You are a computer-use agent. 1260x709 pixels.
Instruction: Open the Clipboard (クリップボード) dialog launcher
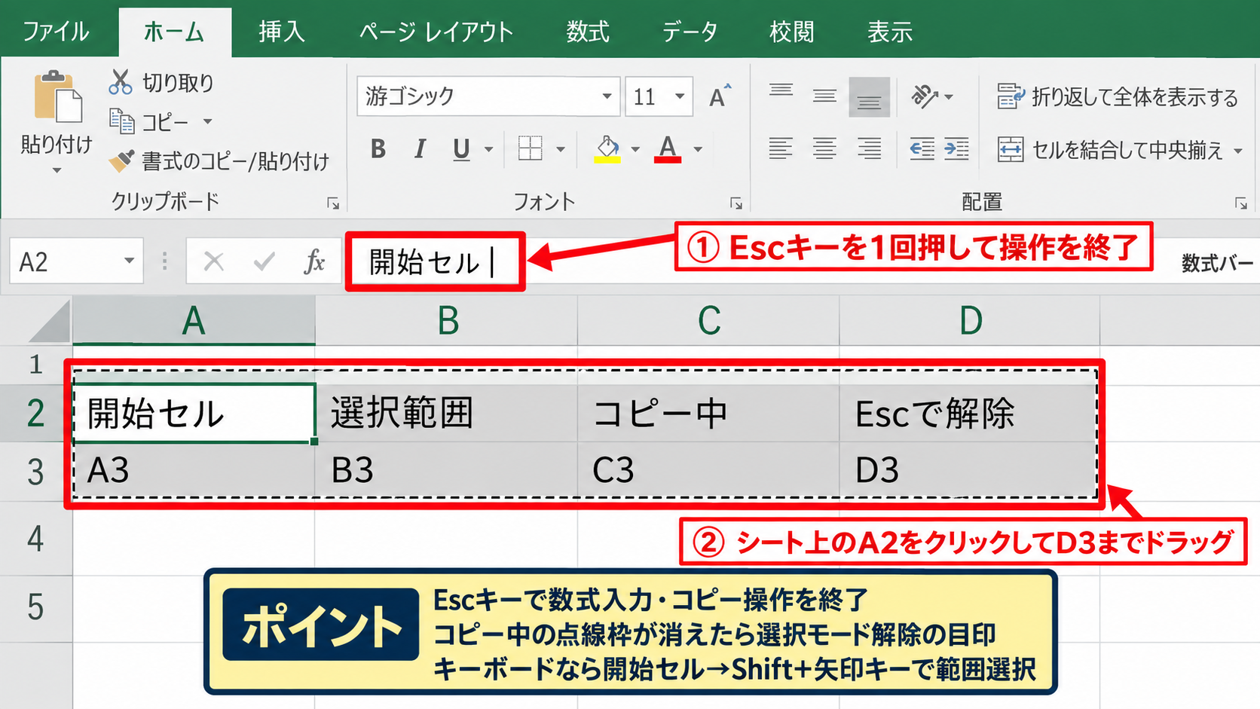pyautogui.click(x=333, y=203)
